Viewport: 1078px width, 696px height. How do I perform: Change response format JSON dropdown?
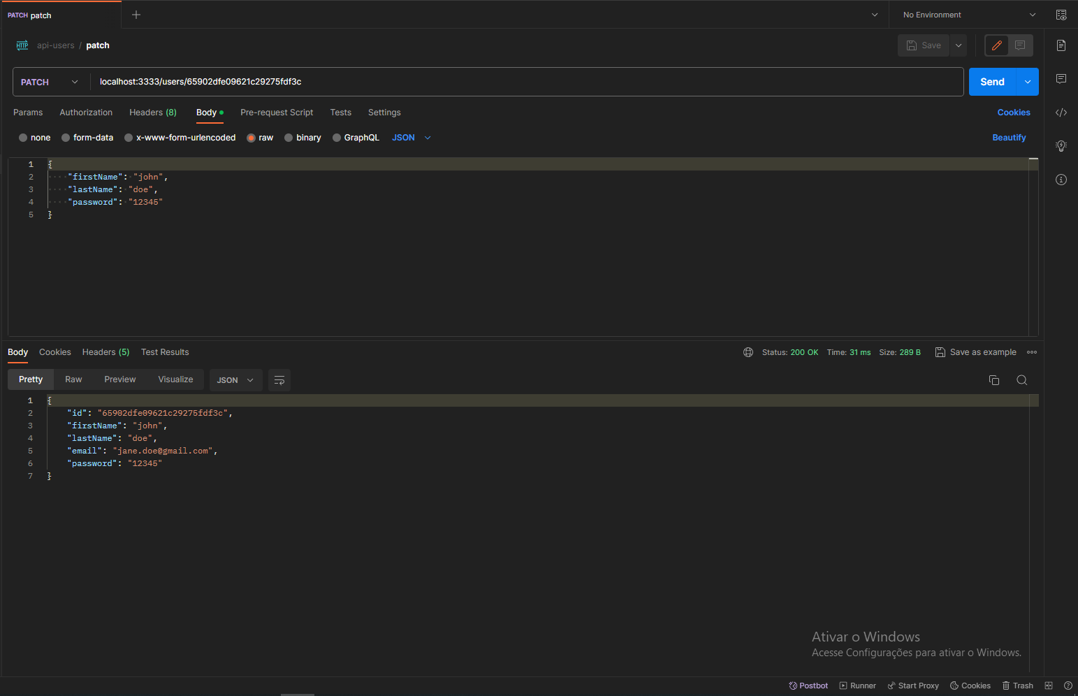(235, 380)
